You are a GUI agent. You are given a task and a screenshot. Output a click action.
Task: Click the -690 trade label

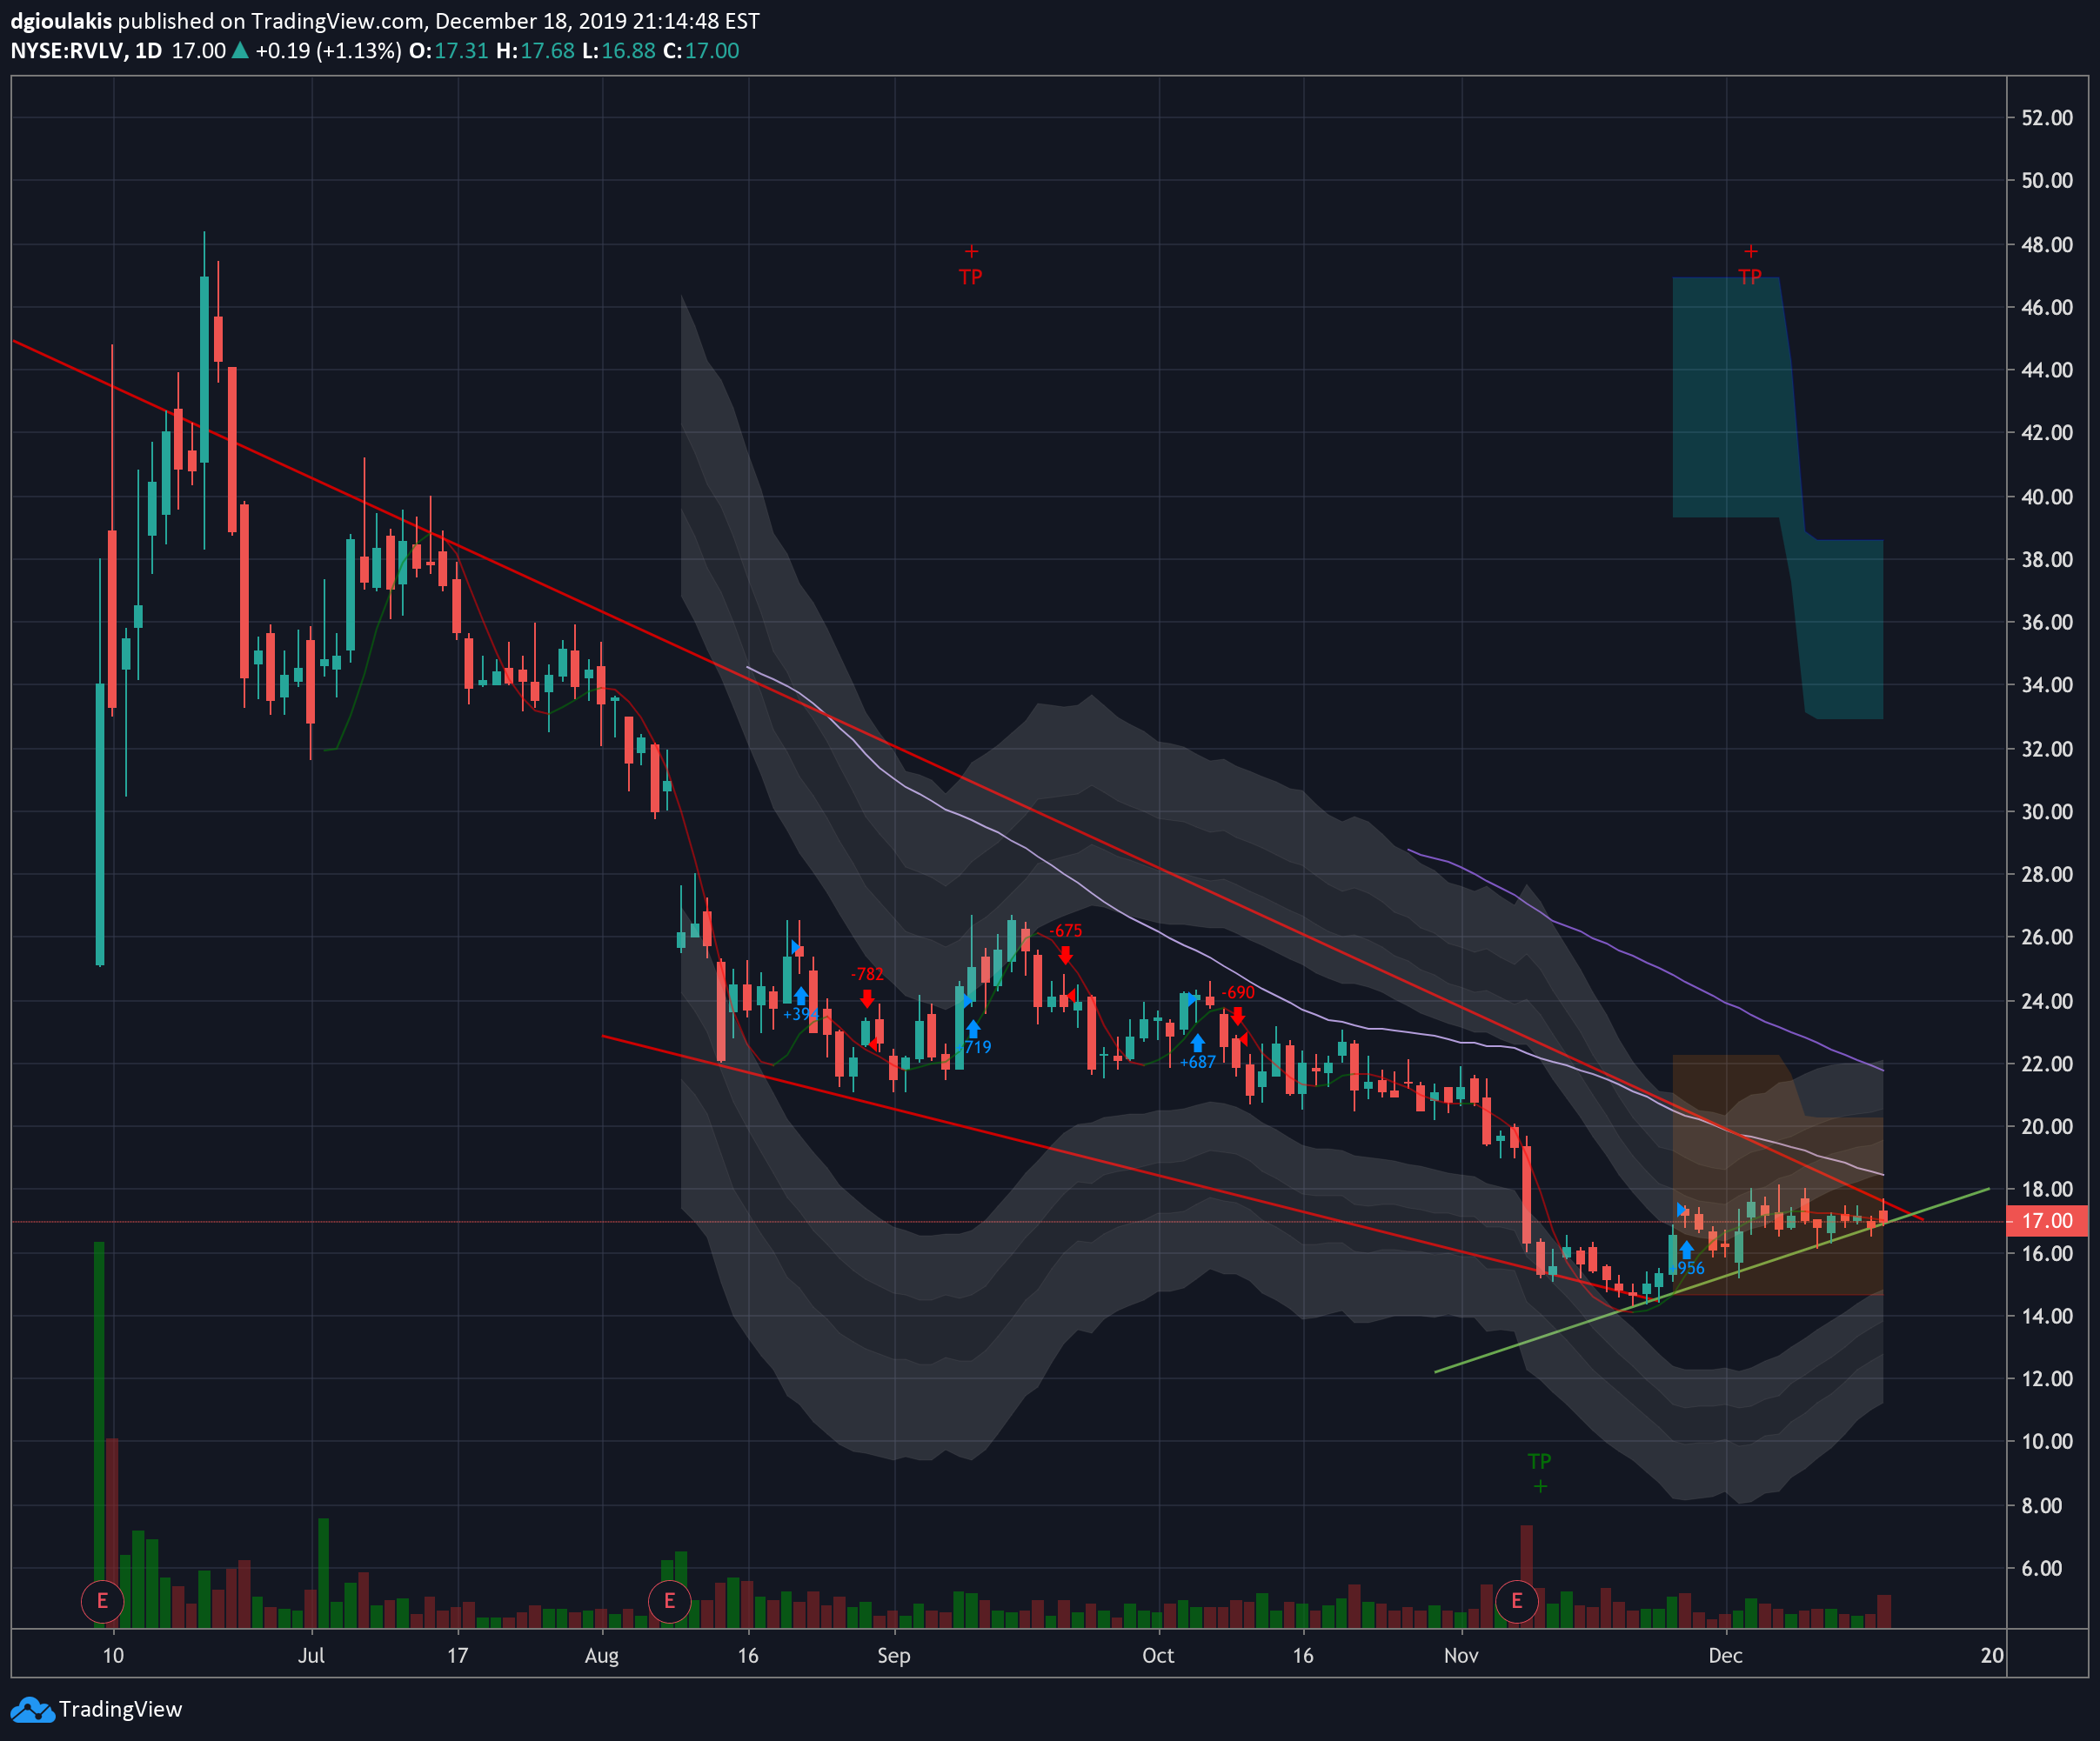(1238, 992)
